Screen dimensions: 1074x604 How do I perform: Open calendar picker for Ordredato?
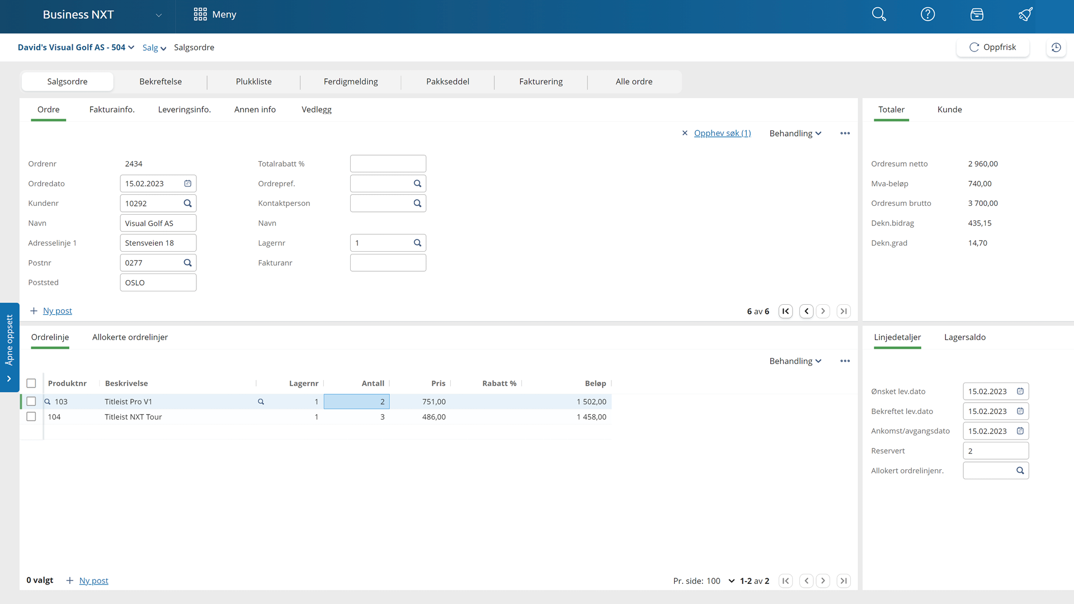(x=188, y=183)
